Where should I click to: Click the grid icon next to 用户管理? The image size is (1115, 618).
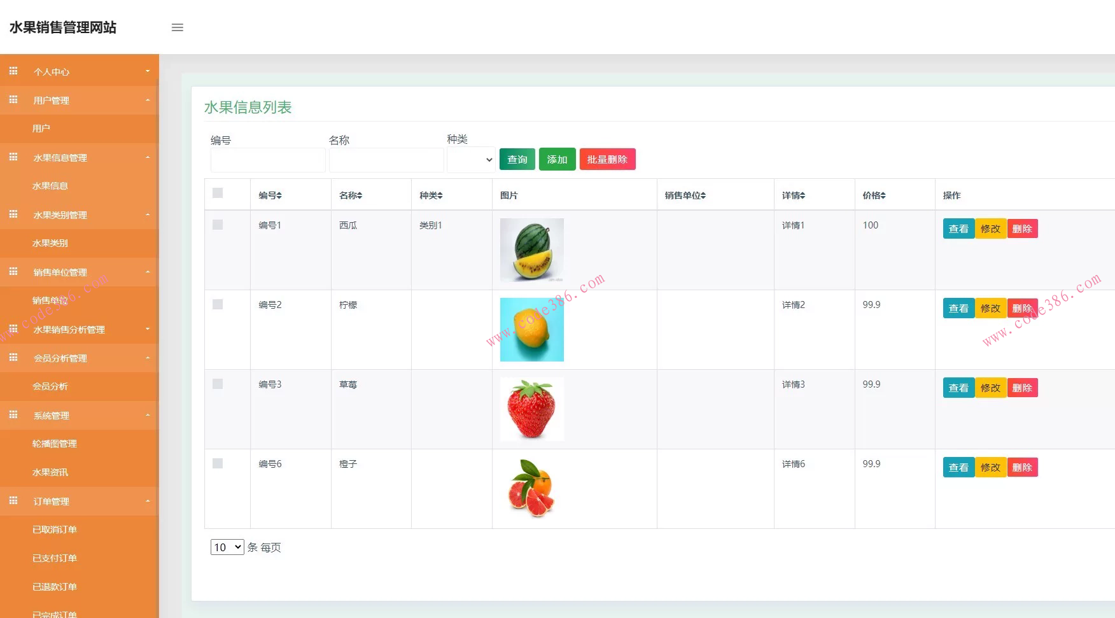(x=13, y=99)
